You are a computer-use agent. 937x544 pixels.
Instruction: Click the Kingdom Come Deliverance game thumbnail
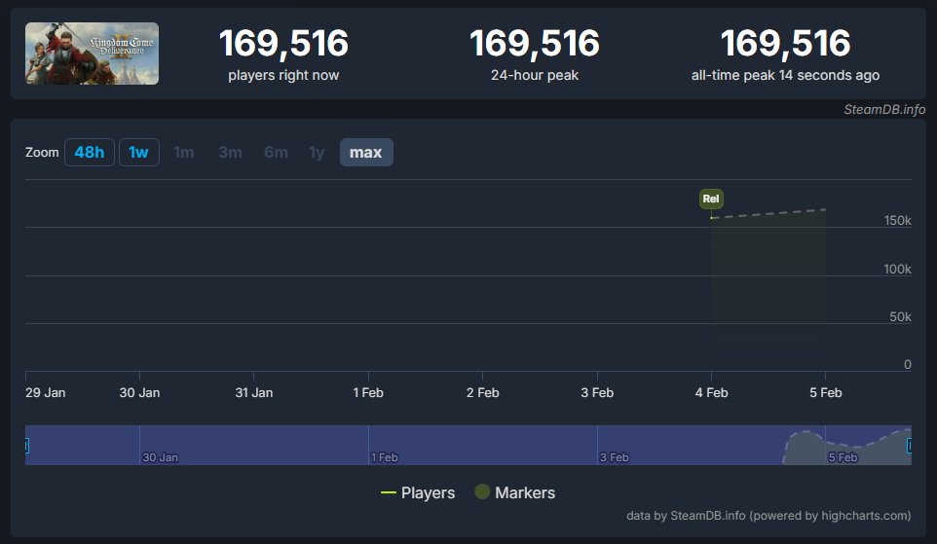tap(92, 54)
